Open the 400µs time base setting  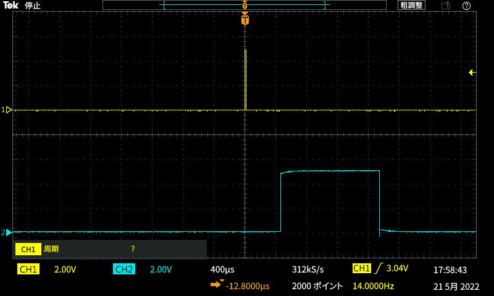tap(222, 269)
